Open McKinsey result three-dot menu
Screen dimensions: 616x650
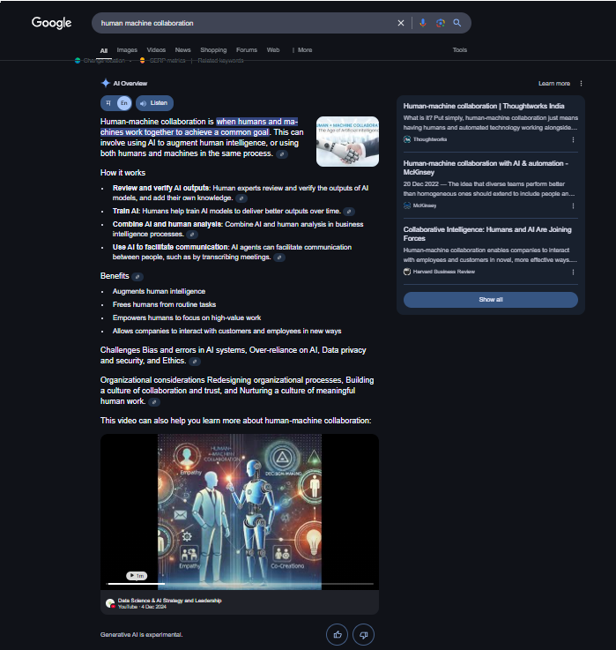[573, 206]
